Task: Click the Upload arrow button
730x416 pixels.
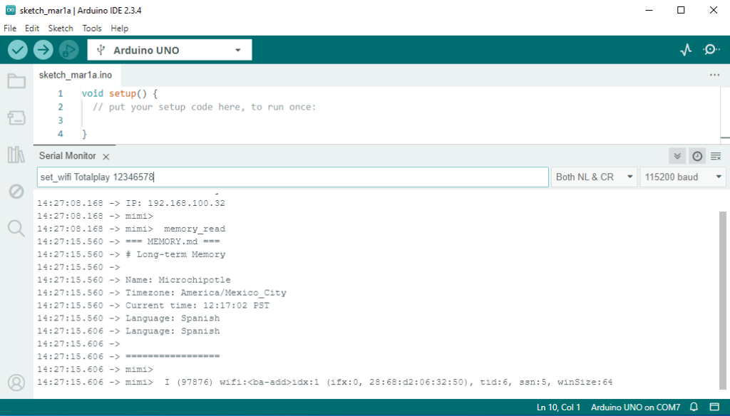Action: coord(43,50)
